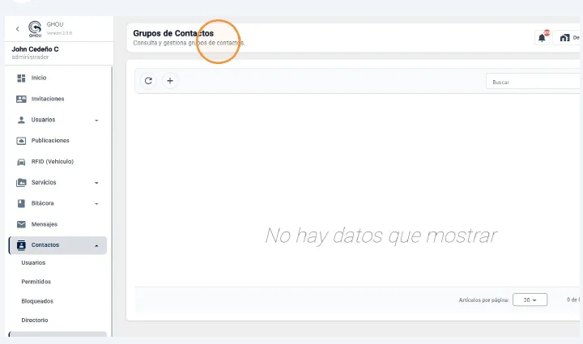The height and width of the screenshot is (344, 583).
Task: Expand the Bitácora submenu arrow
Action: [x=96, y=204]
